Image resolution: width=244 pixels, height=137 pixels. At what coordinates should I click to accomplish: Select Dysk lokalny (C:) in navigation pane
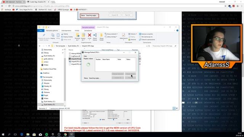[x=48, y=102]
